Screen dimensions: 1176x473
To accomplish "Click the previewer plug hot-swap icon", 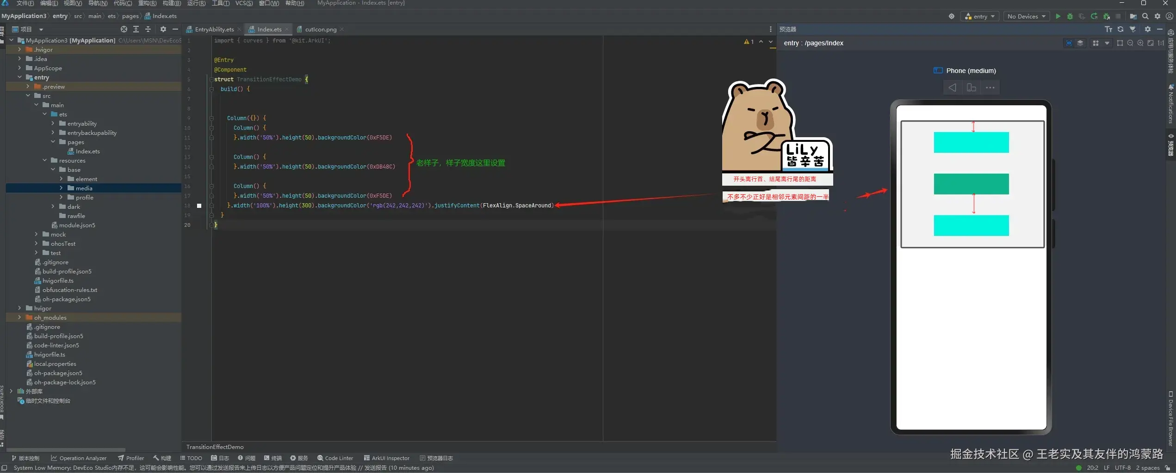I will tap(1133, 29).
